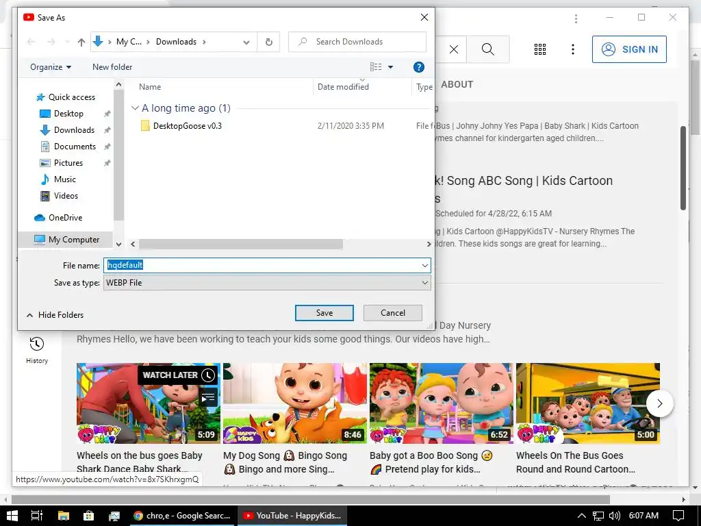Open Wheels on the bus Baby Shark thumbnail
Screen dimensions: 701x526
click(149, 403)
